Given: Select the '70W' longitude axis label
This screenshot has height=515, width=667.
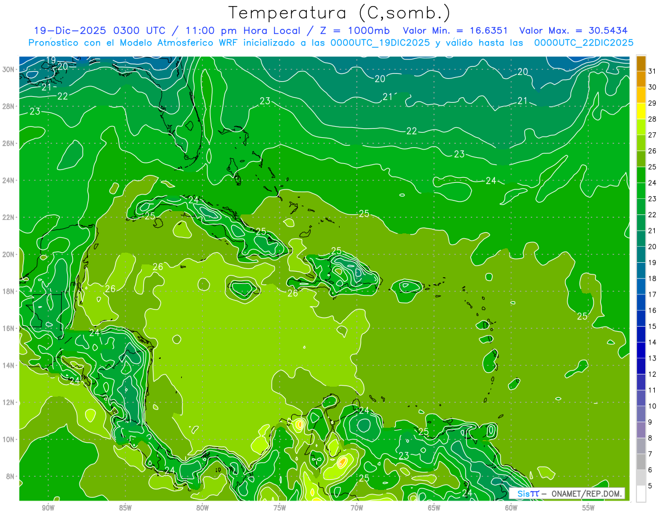Looking at the screenshot, I should (x=357, y=507).
